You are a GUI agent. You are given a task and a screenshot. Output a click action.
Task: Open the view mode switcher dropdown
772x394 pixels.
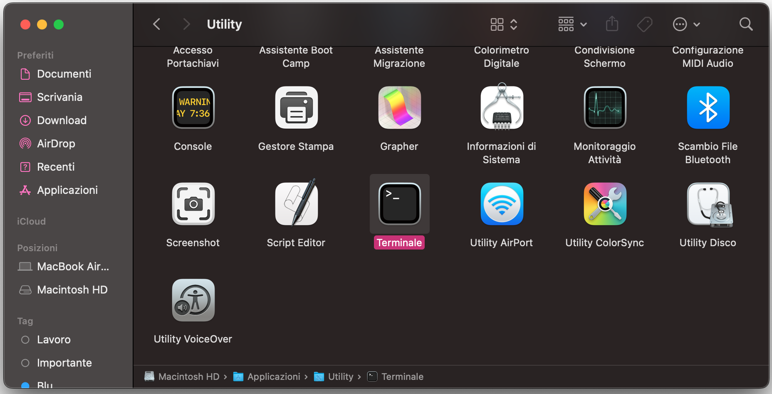504,24
